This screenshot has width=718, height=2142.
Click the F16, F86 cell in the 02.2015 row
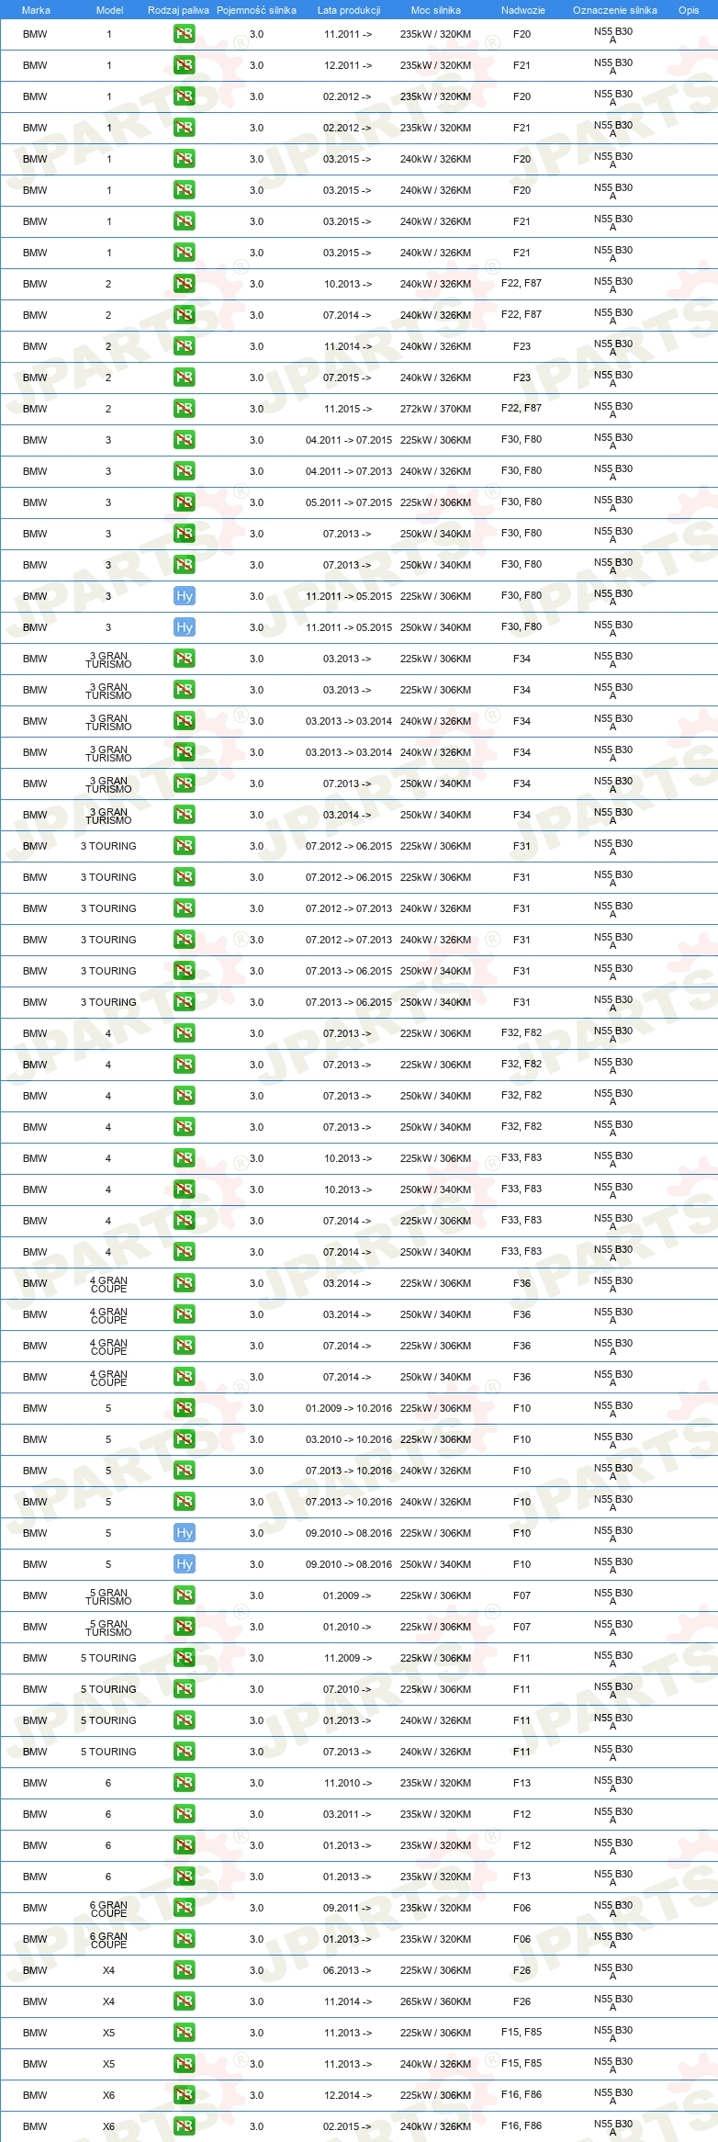click(x=522, y=2125)
